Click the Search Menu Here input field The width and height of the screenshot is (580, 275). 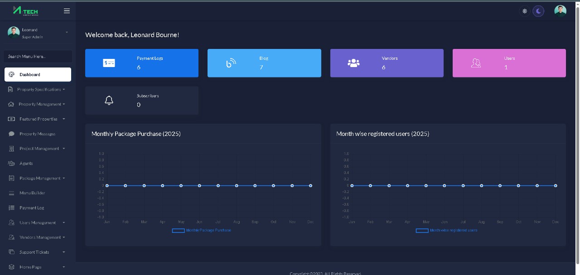[38, 57]
